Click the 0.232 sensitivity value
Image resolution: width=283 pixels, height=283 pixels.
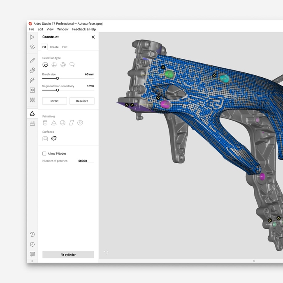[x=90, y=86]
